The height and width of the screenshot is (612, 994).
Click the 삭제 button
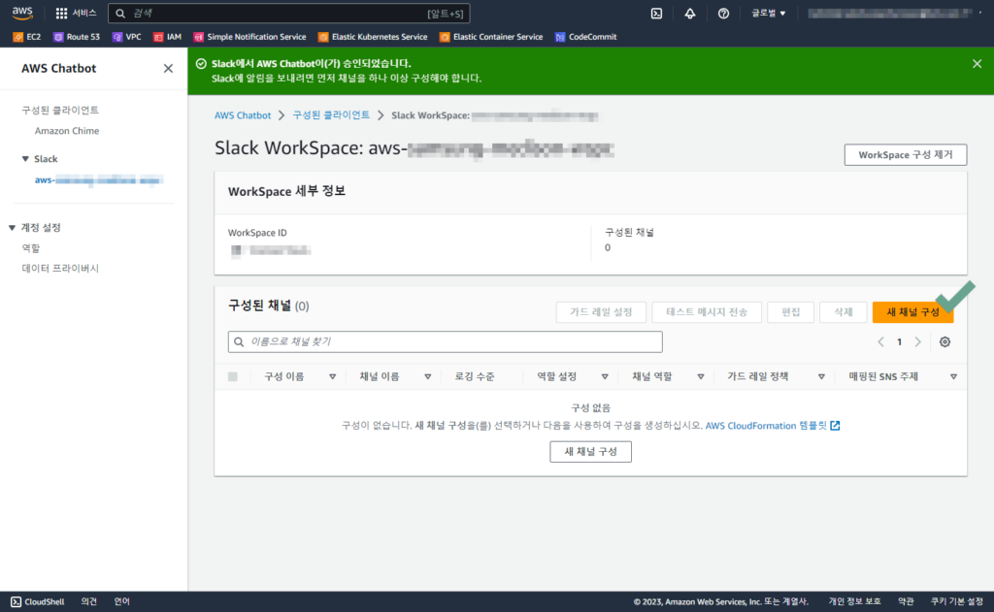tap(843, 311)
